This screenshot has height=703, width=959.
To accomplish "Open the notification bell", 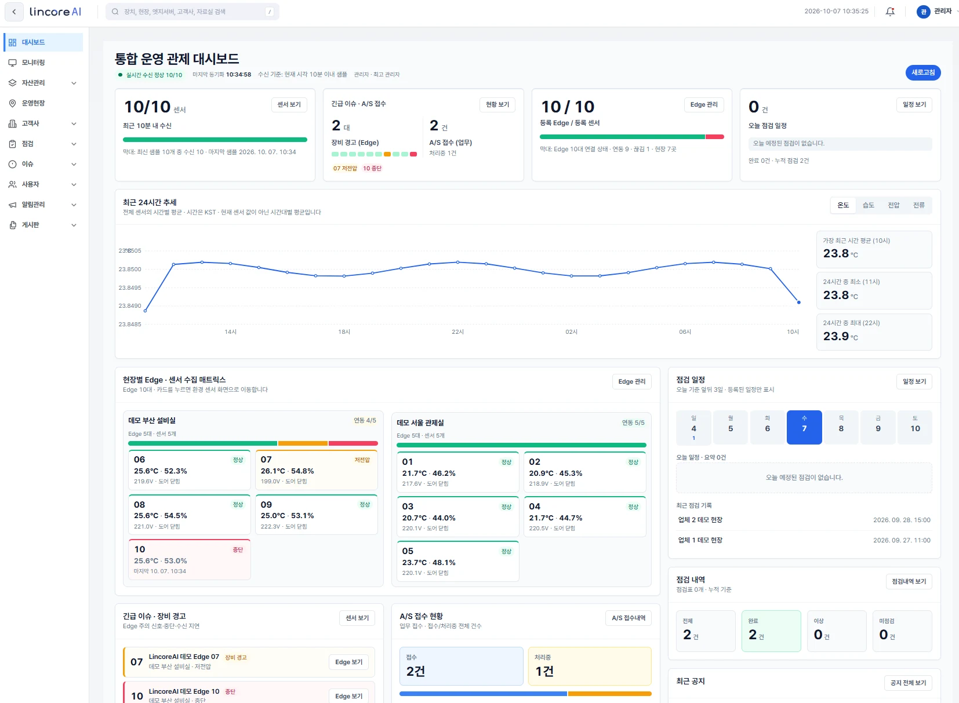I will pyautogui.click(x=890, y=12).
